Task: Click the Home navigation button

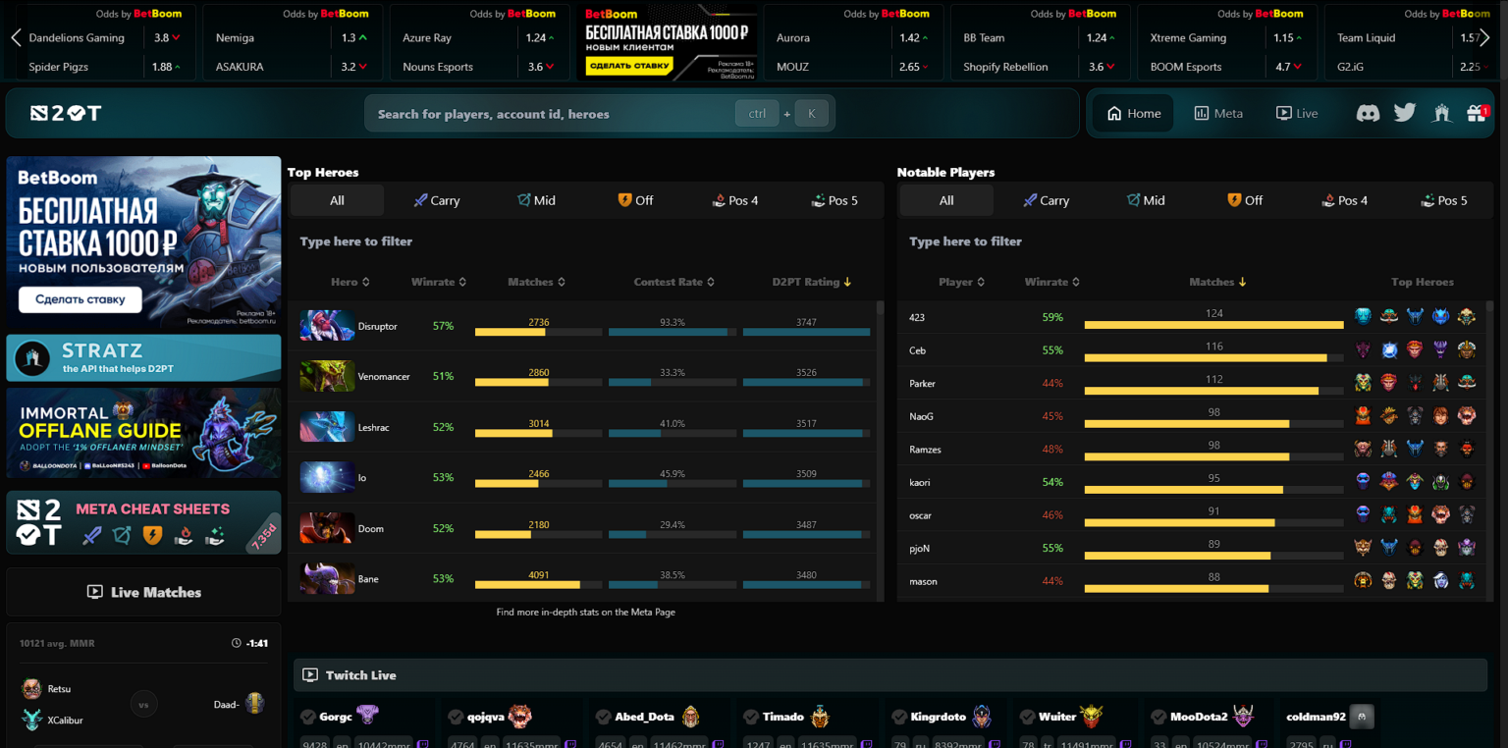Action: 1134,113
